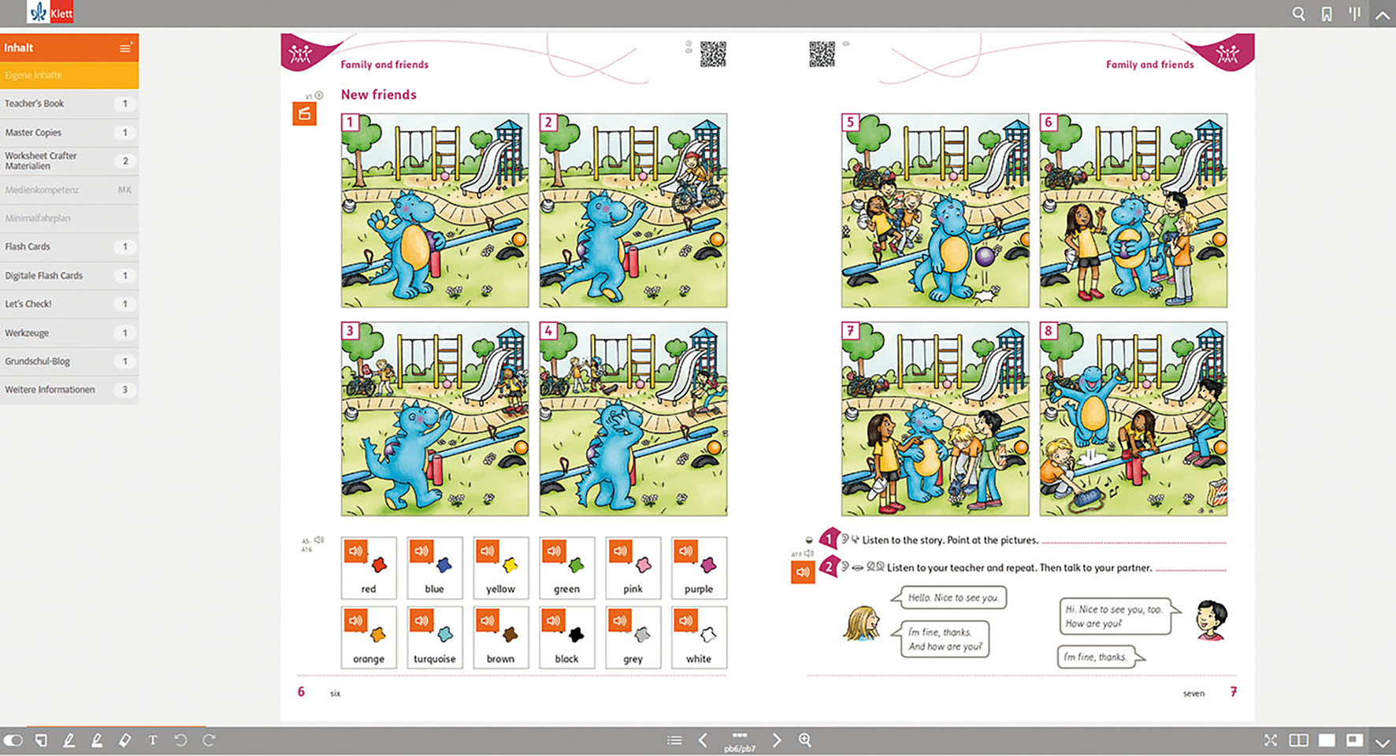Open Worksheet Crafter Materialien entry
This screenshot has width=1396, height=756.
(69, 161)
